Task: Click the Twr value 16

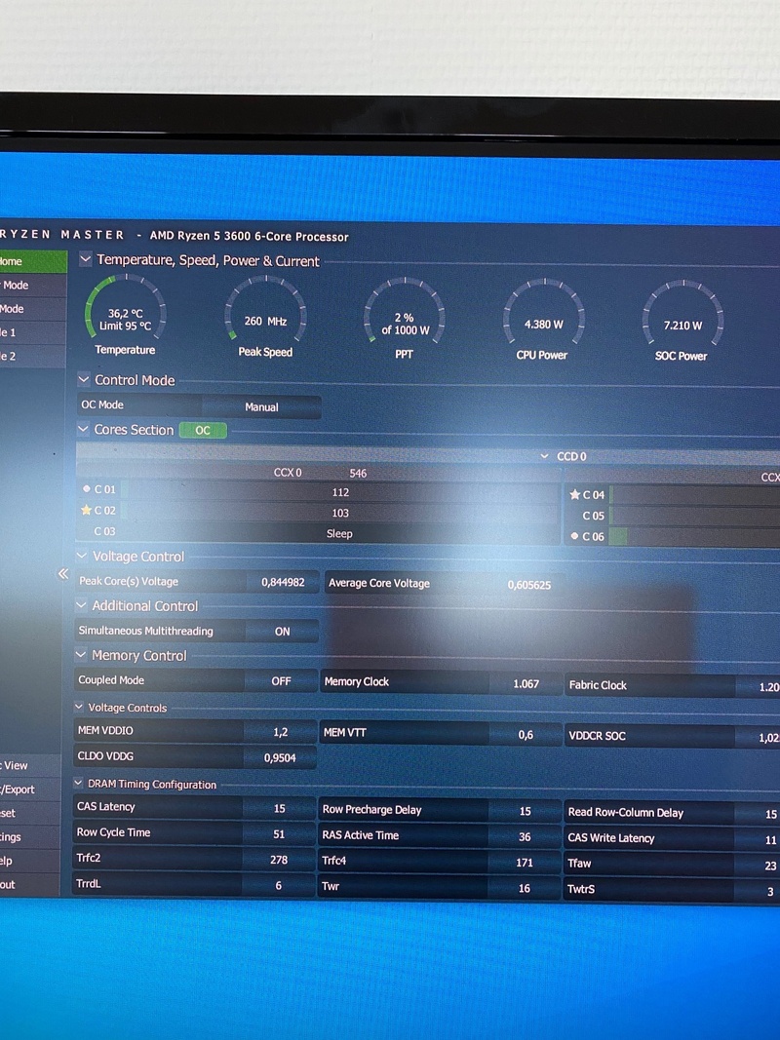Action: pyautogui.click(x=524, y=888)
